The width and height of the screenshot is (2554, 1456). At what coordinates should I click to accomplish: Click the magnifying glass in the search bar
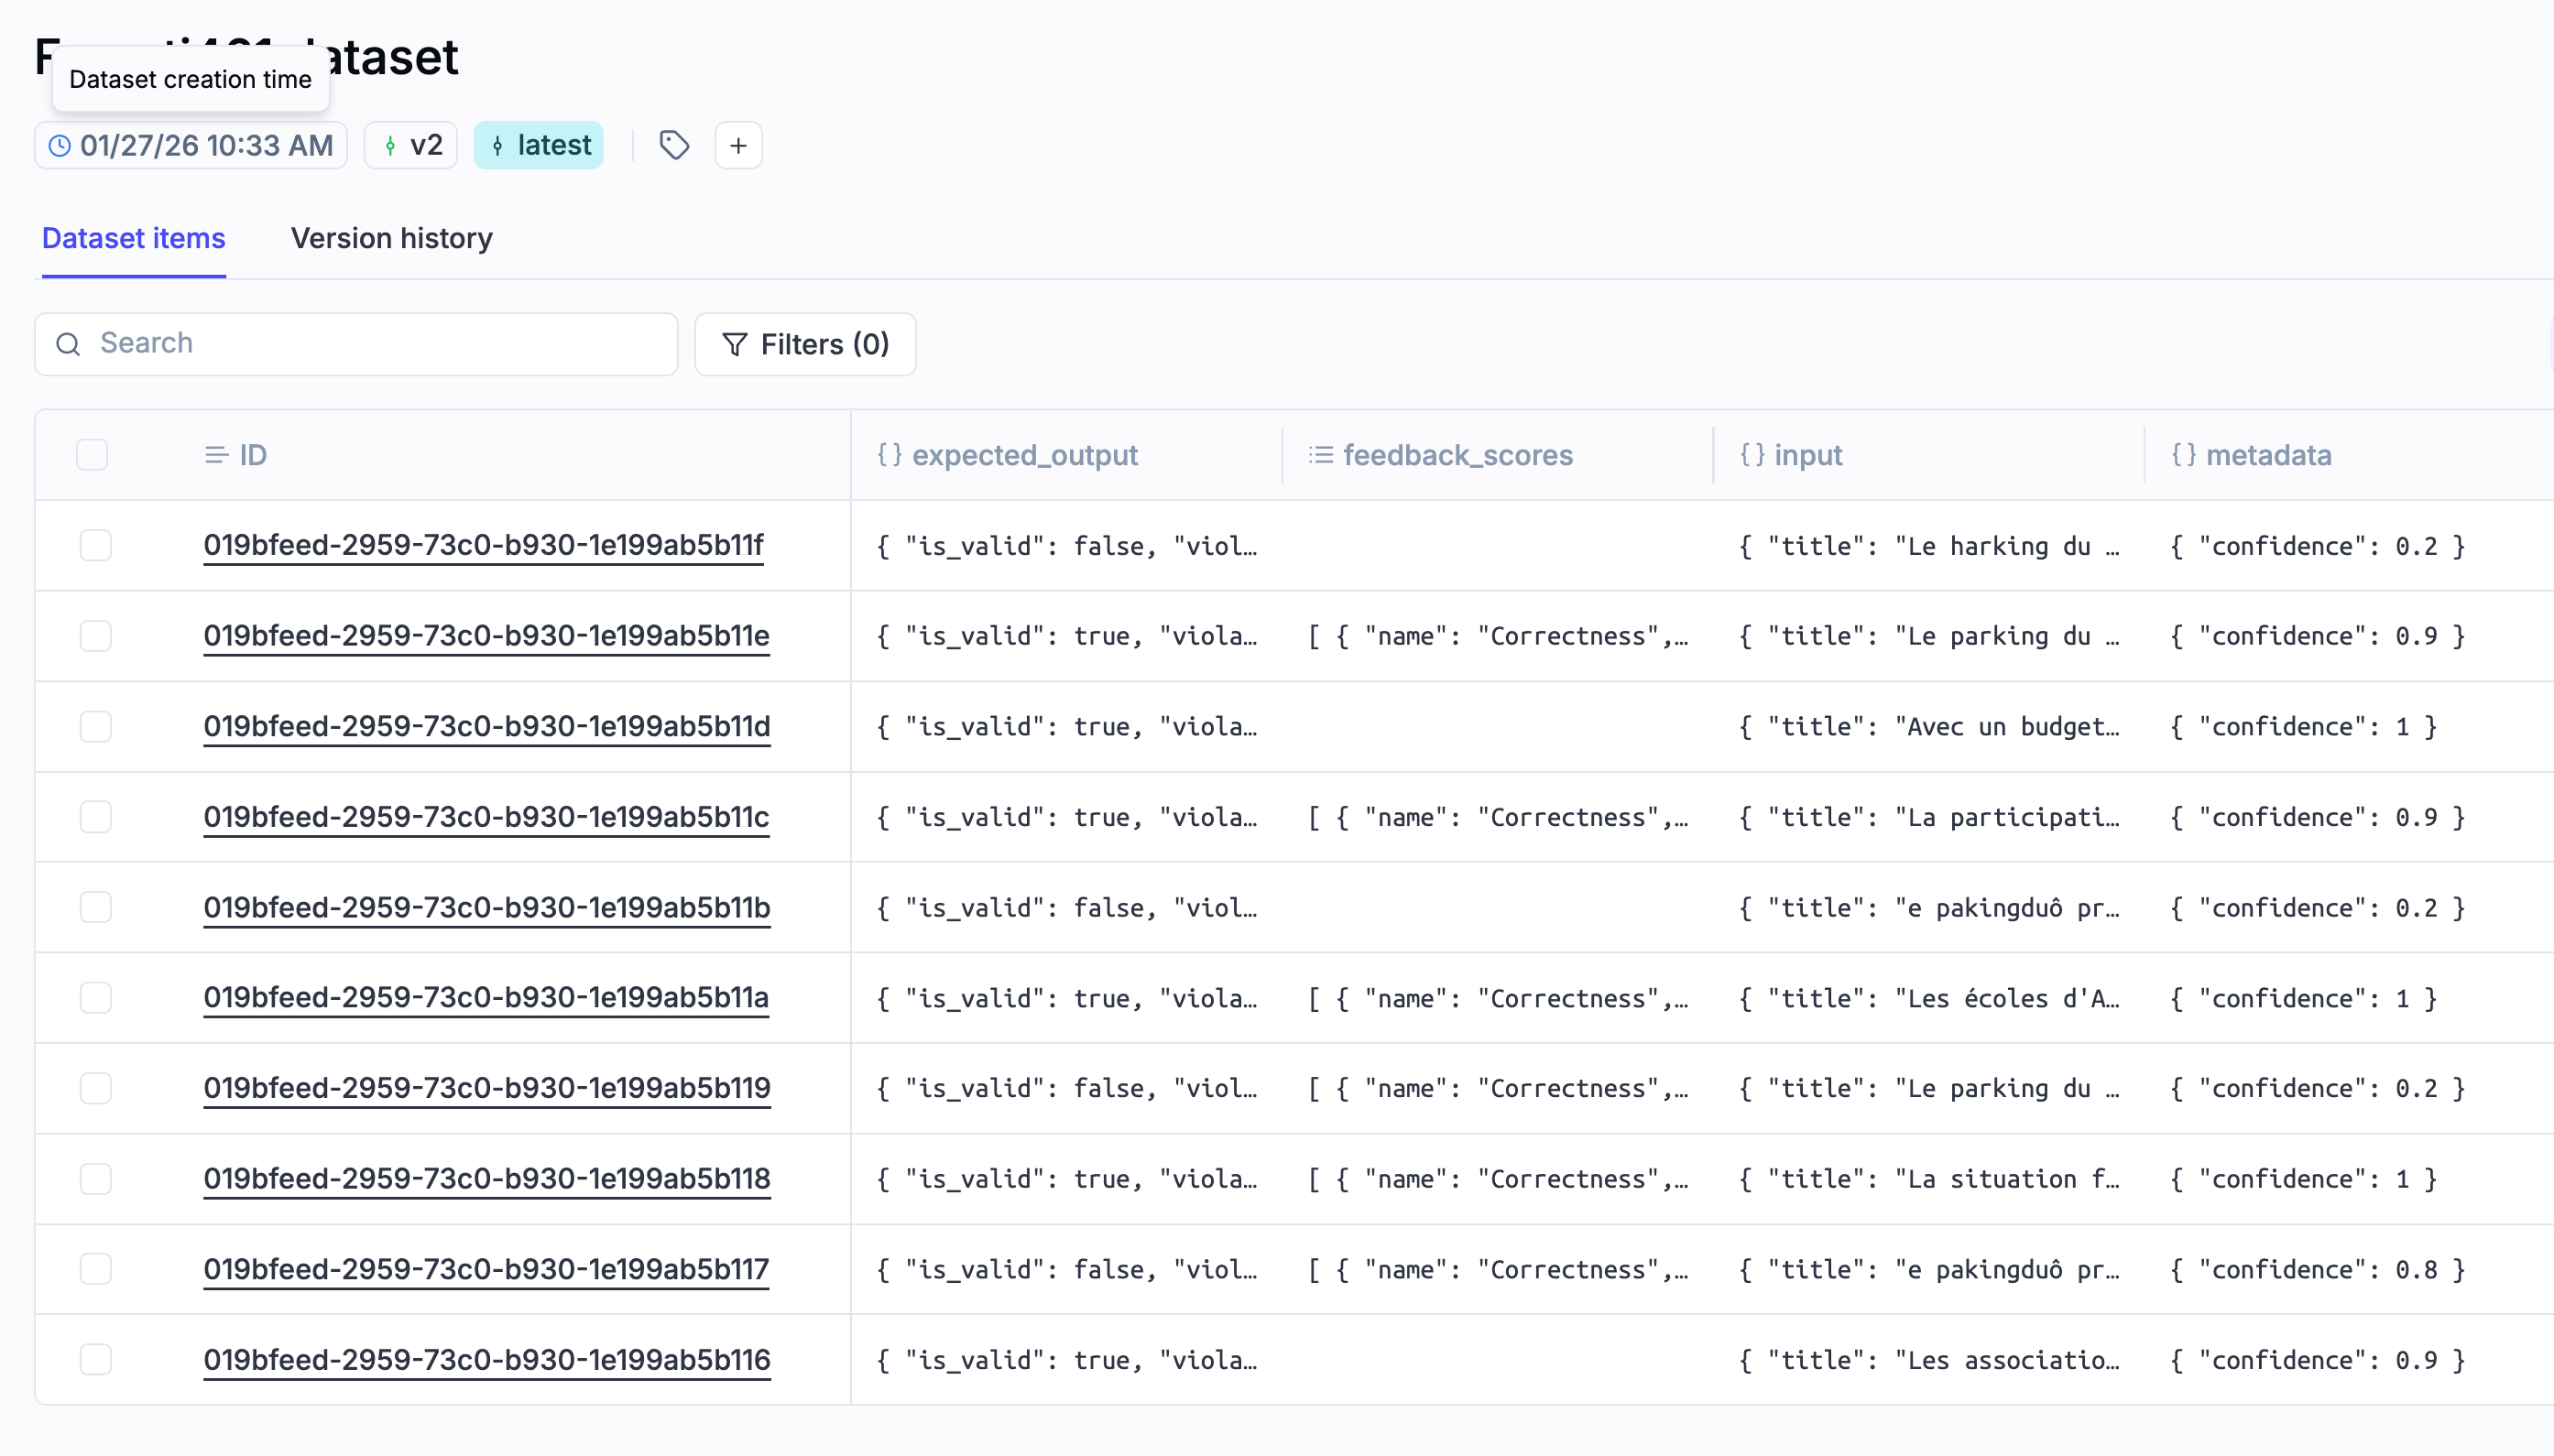click(x=68, y=344)
